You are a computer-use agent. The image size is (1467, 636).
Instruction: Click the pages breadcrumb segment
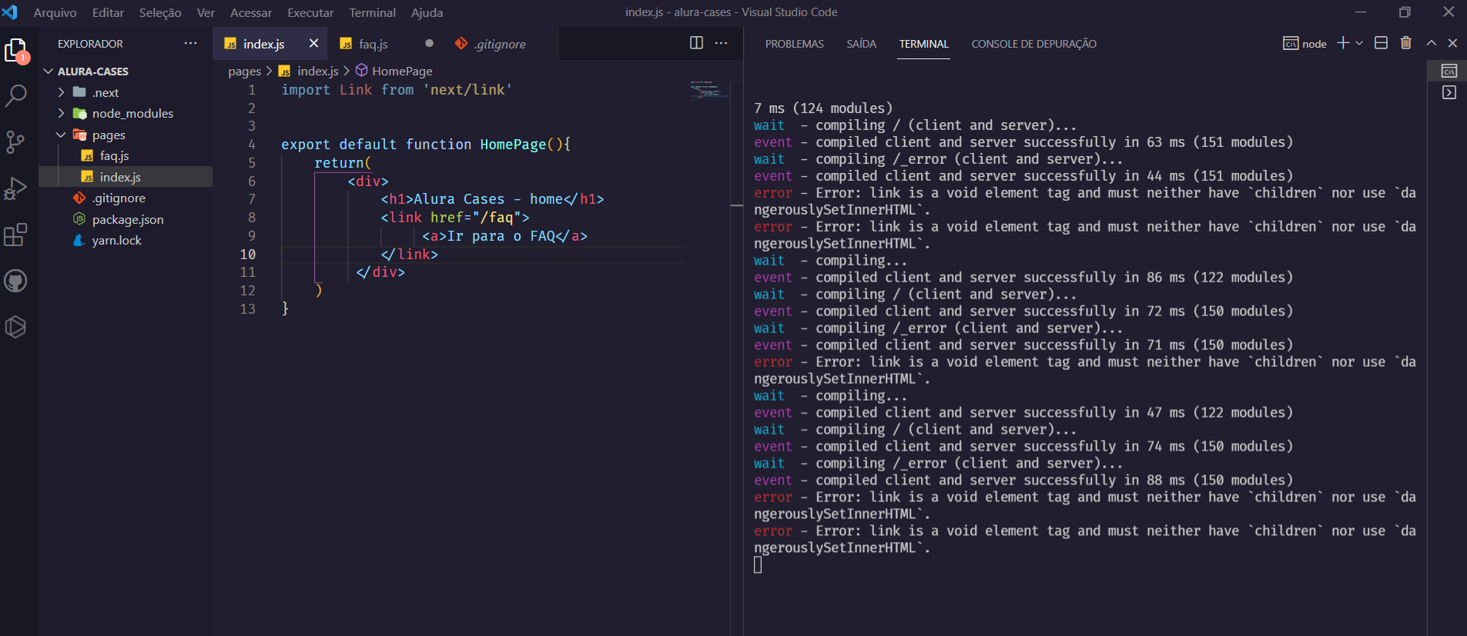pos(245,71)
